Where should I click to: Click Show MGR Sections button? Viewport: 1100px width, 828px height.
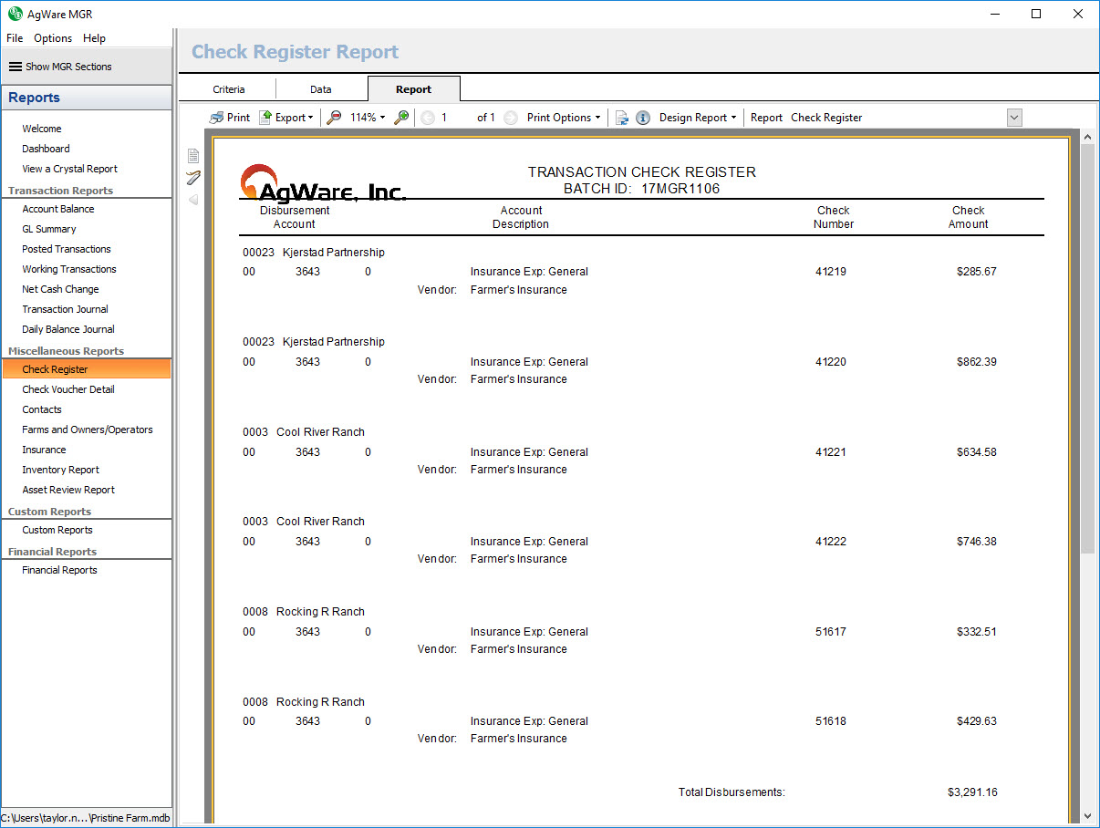pyautogui.click(x=60, y=67)
